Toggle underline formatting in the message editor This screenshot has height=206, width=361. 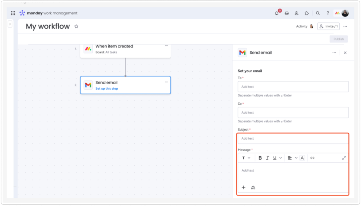tap(275, 158)
